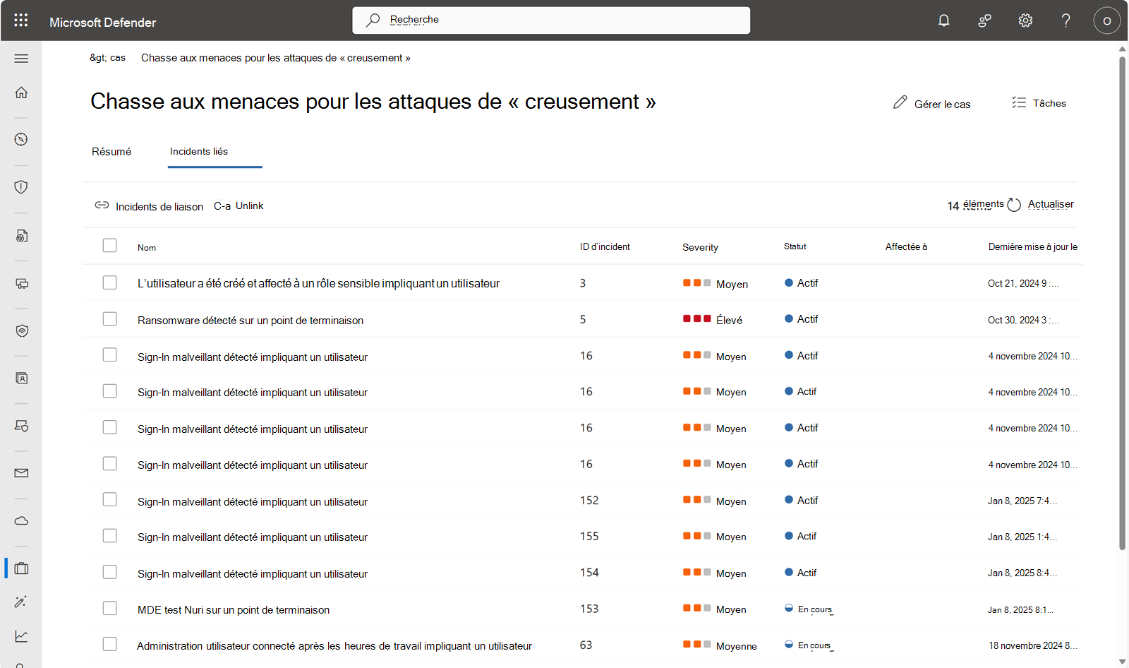The width and height of the screenshot is (1129, 668).
Task: Refresh the list with Actualiser
Action: pyautogui.click(x=1051, y=204)
